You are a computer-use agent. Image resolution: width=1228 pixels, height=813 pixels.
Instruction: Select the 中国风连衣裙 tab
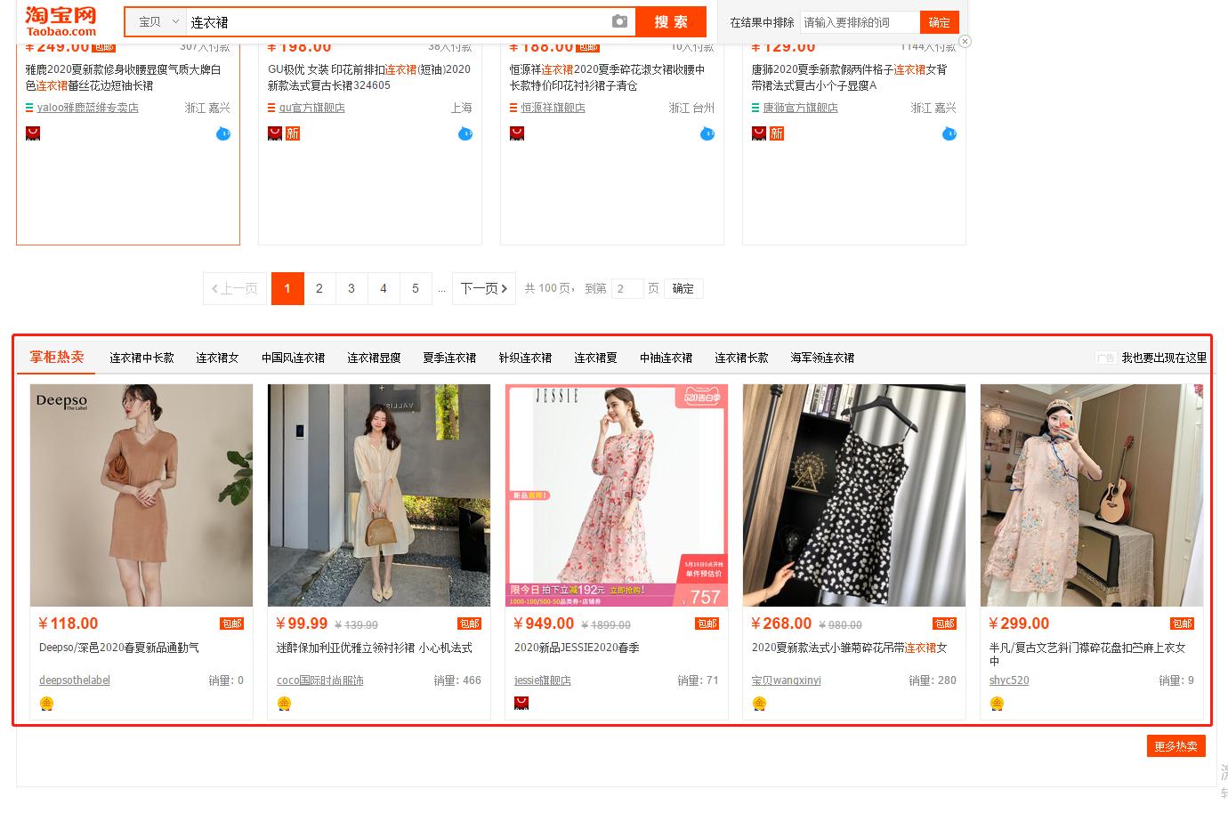pos(290,358)
